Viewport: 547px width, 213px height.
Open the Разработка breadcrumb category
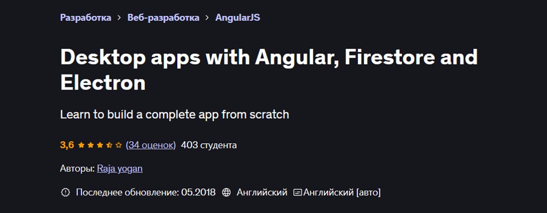85,18
